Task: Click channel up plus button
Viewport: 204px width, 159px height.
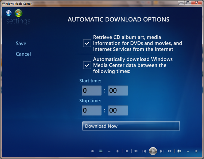Action: 118,151
